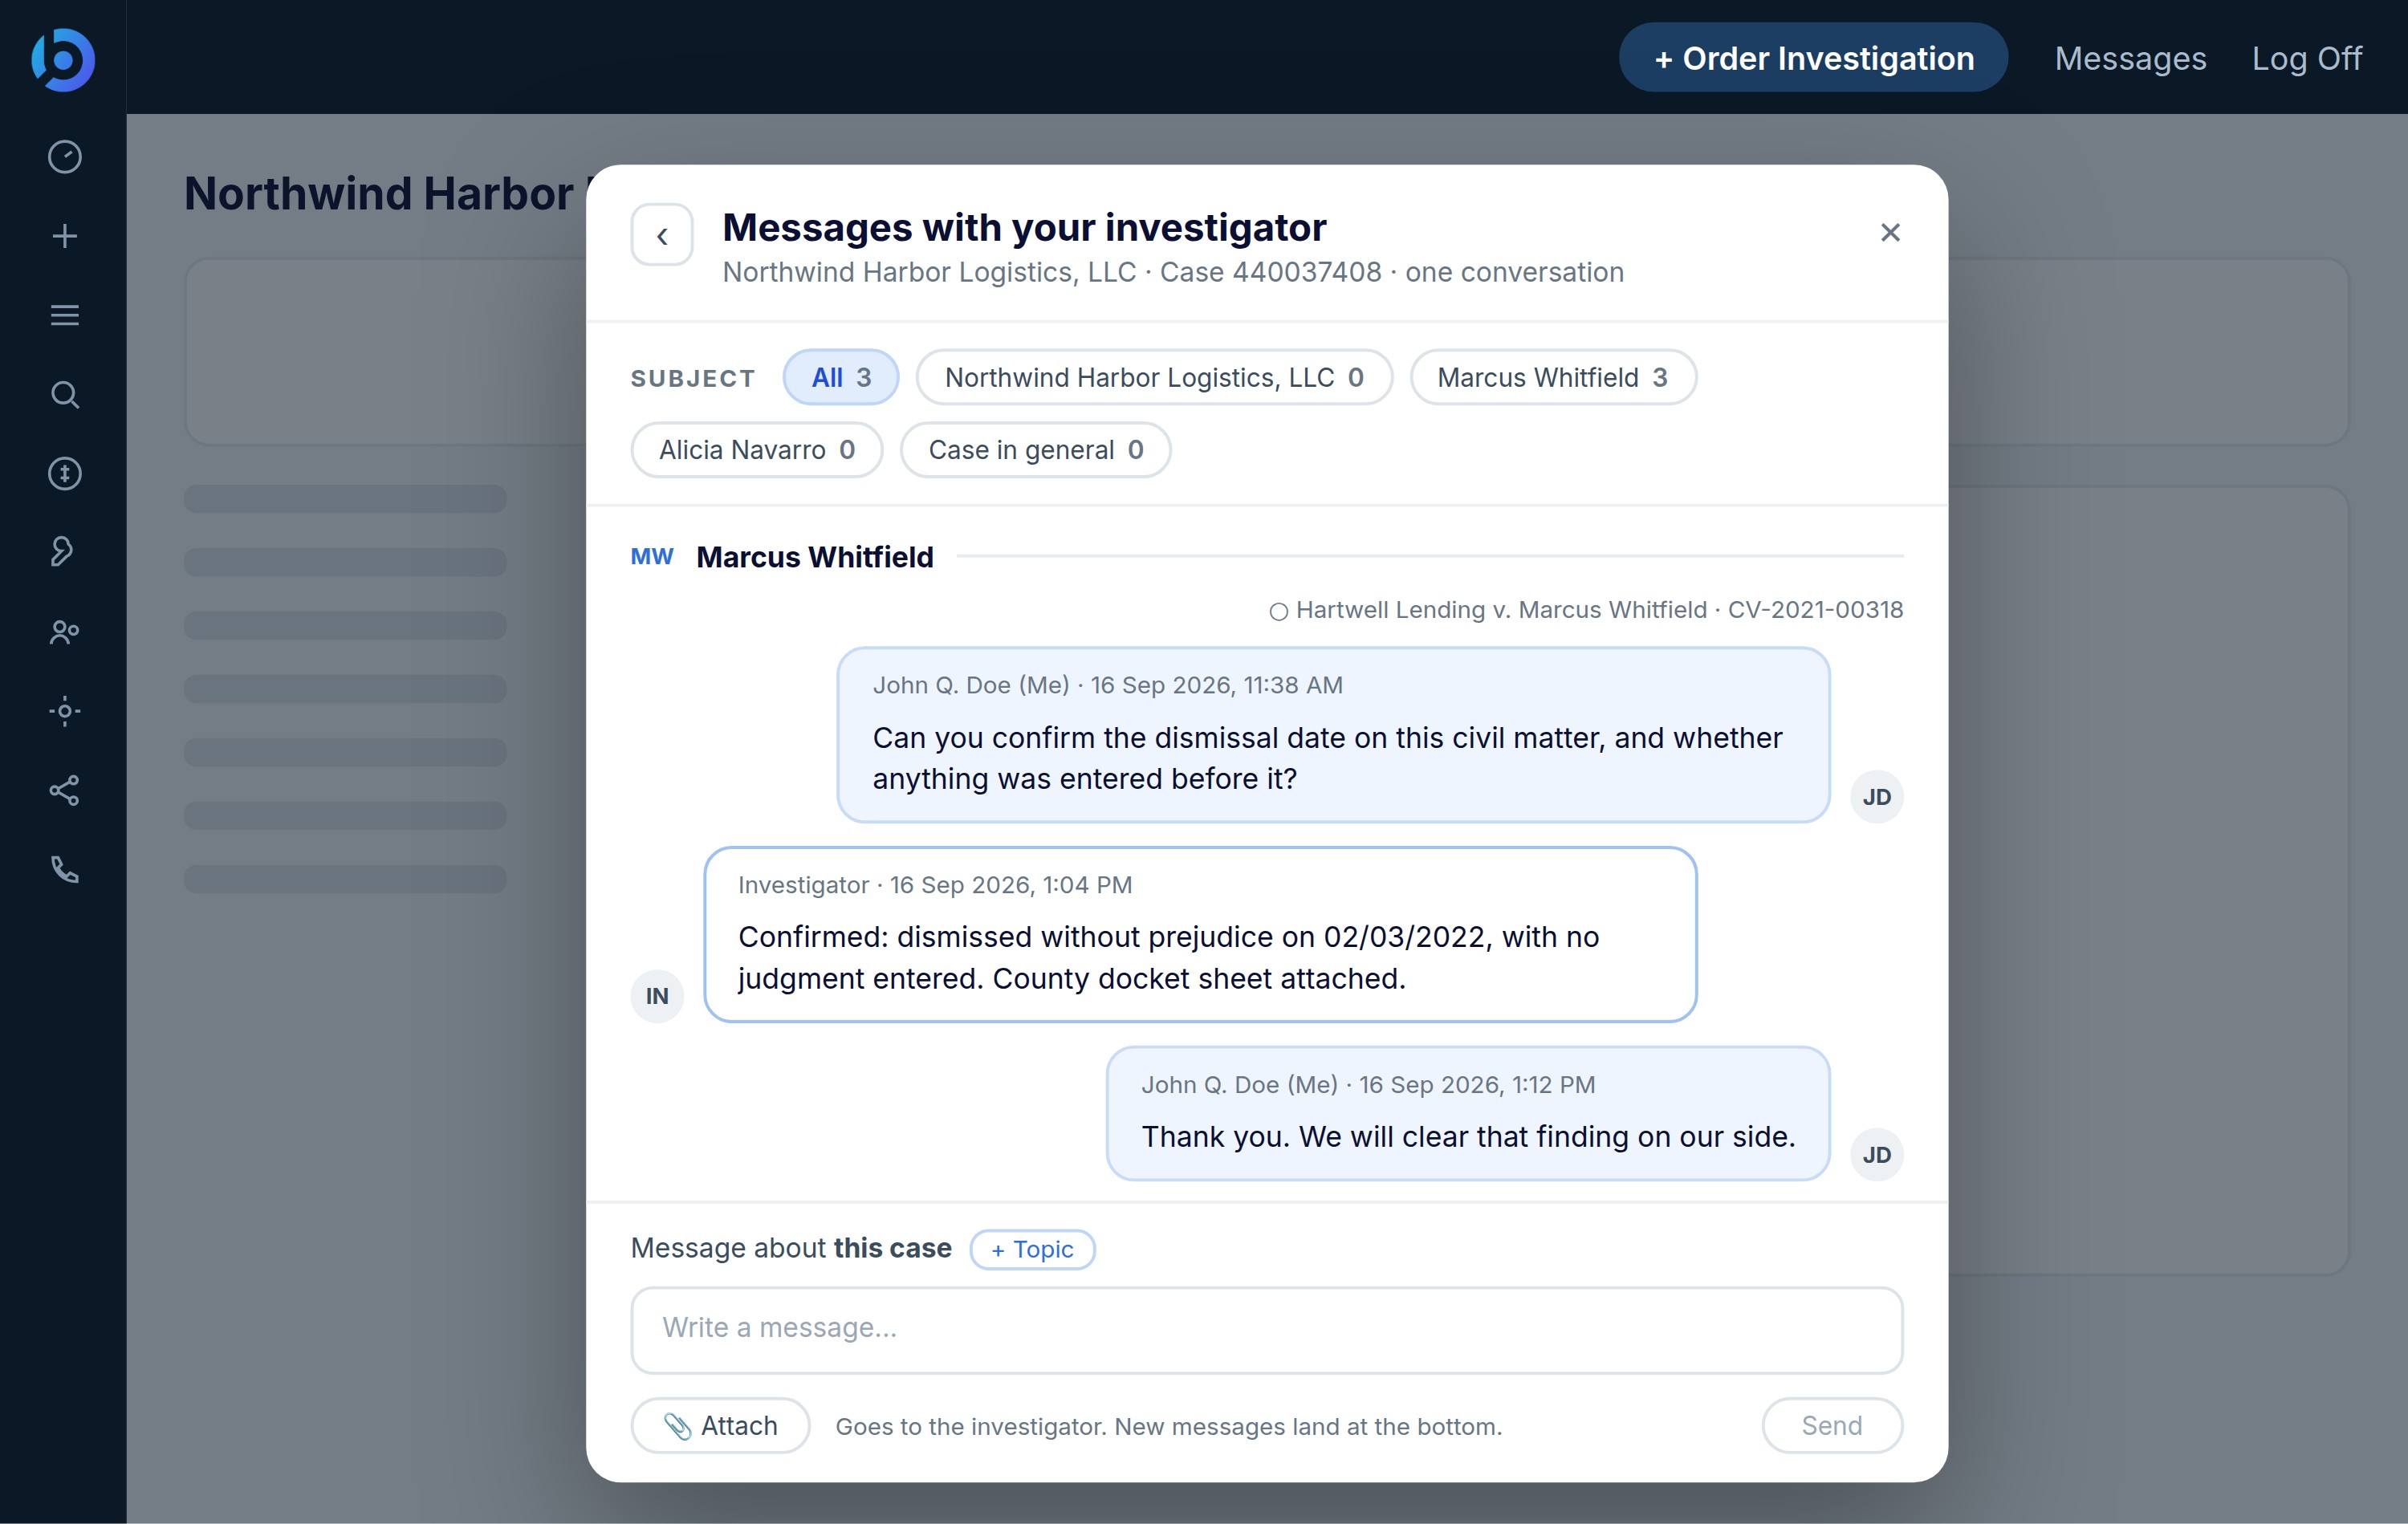Filter by Marcus Whitfield subject chip
The image size is (2408, 1524).
point(1553,378)
